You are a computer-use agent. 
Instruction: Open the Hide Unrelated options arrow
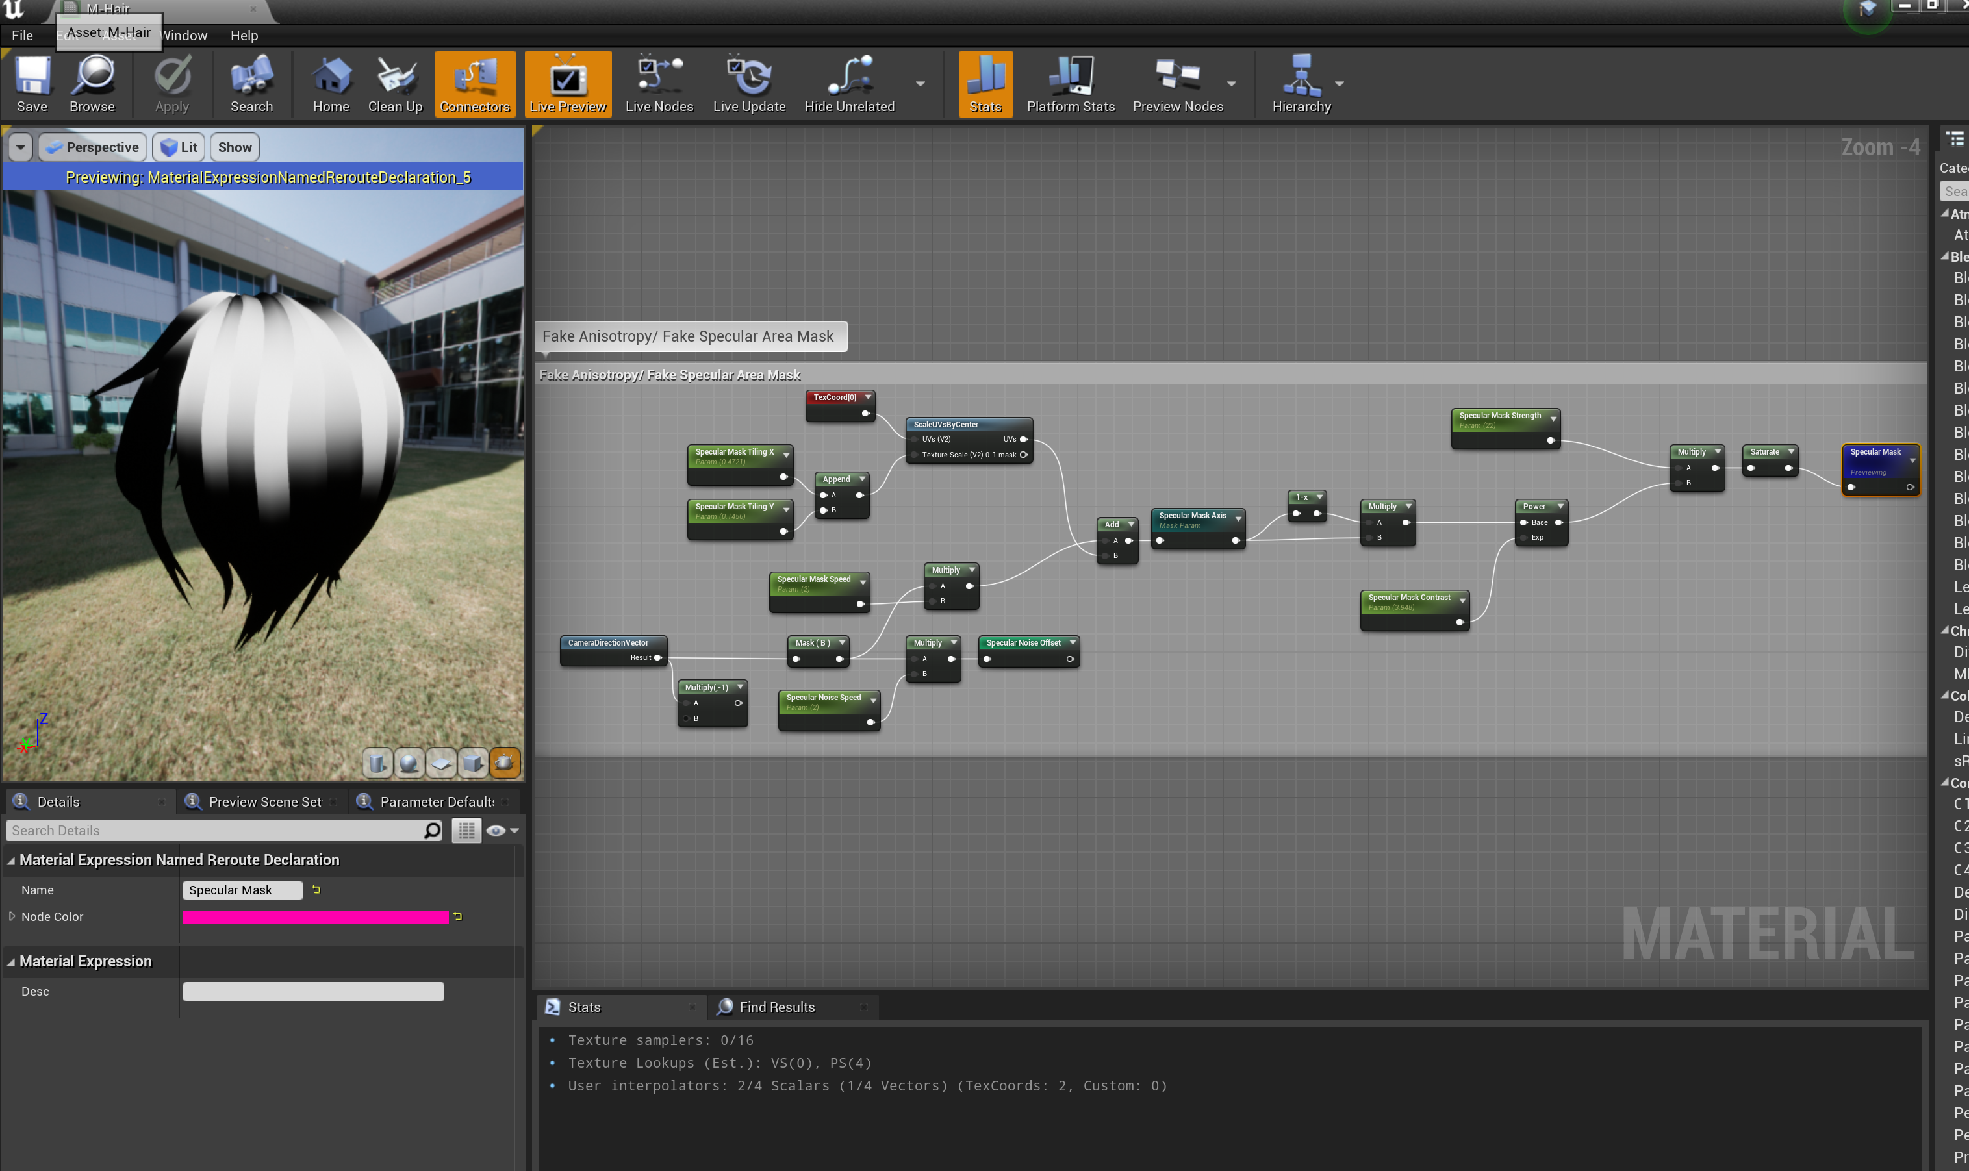920,84
